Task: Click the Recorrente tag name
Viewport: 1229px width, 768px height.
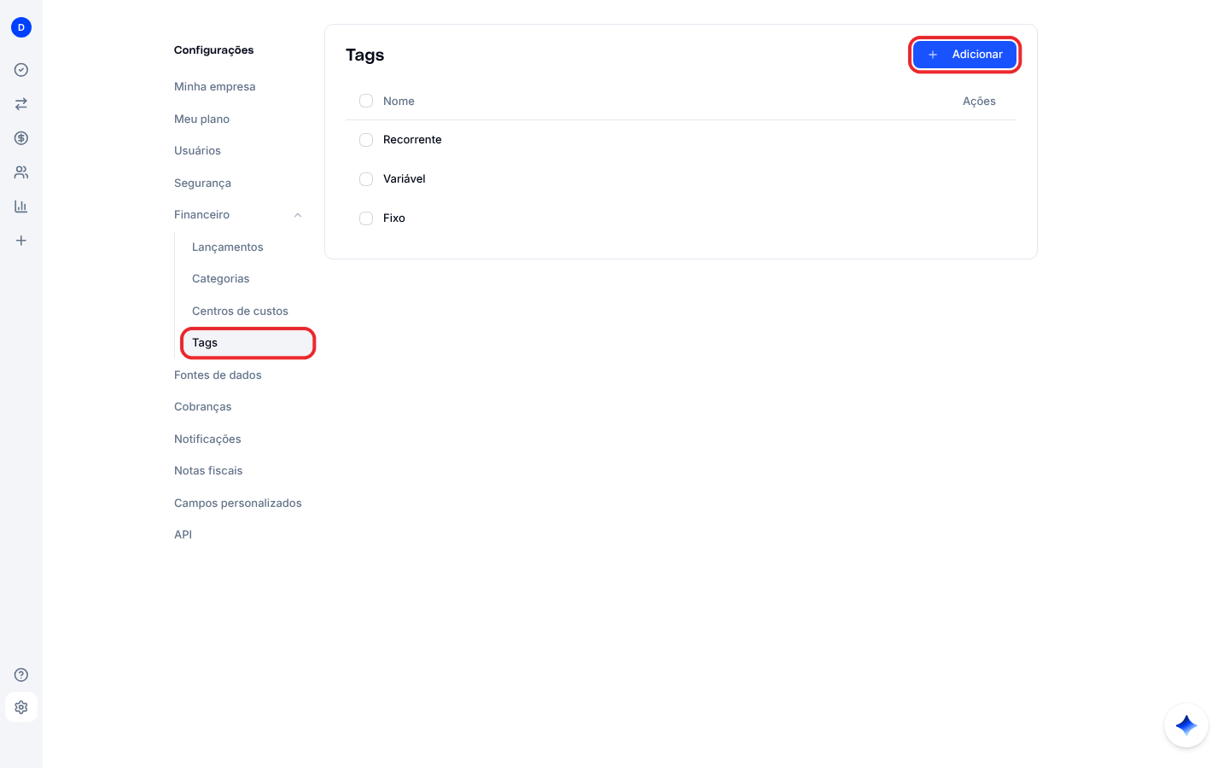Action: (x=412, y=140)
